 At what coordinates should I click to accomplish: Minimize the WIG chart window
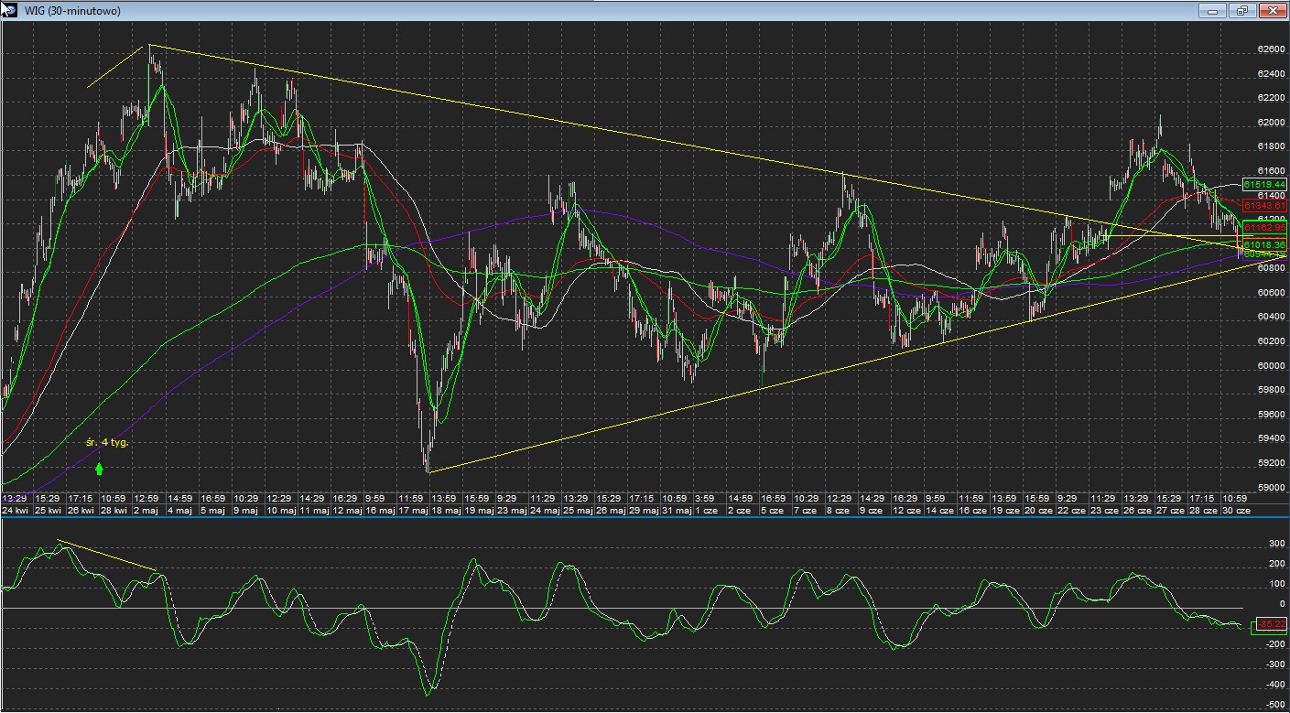[1212, 11]
